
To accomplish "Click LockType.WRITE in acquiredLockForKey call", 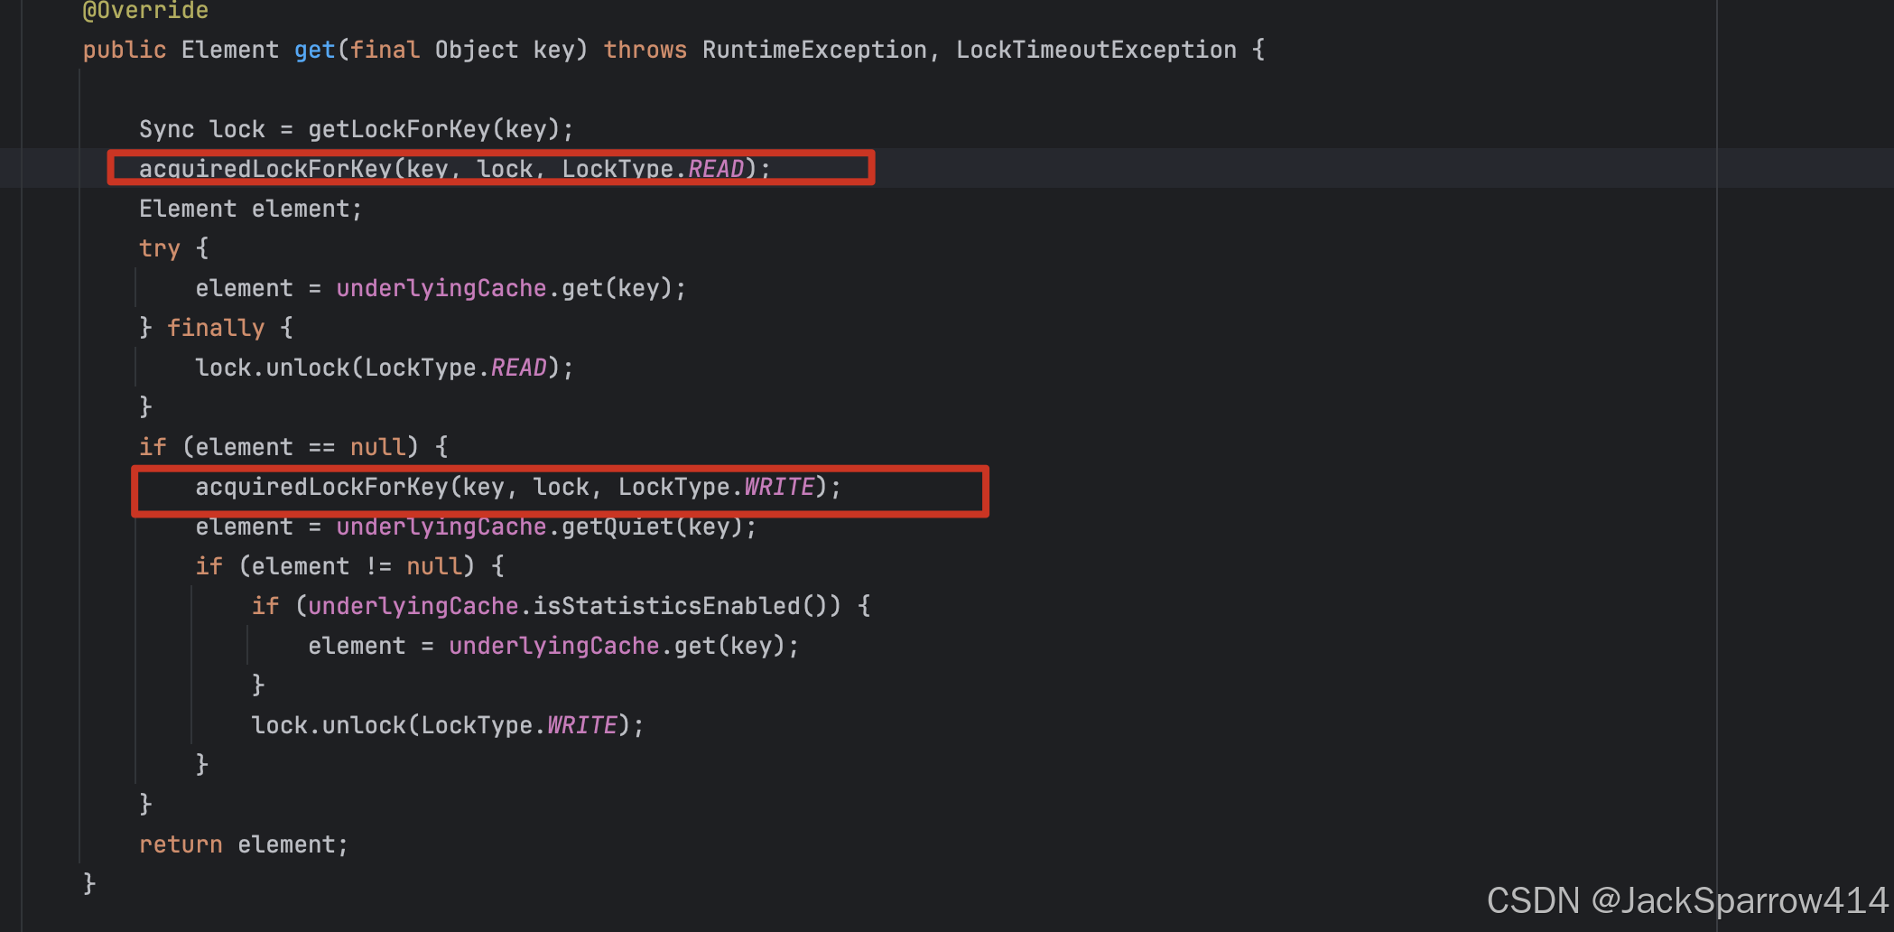I will click(x=716, y=487).
